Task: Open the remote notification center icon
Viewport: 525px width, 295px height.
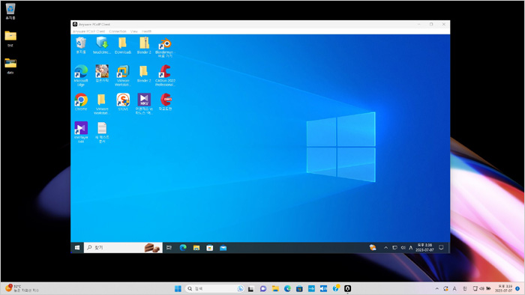Action: [441, 248]
